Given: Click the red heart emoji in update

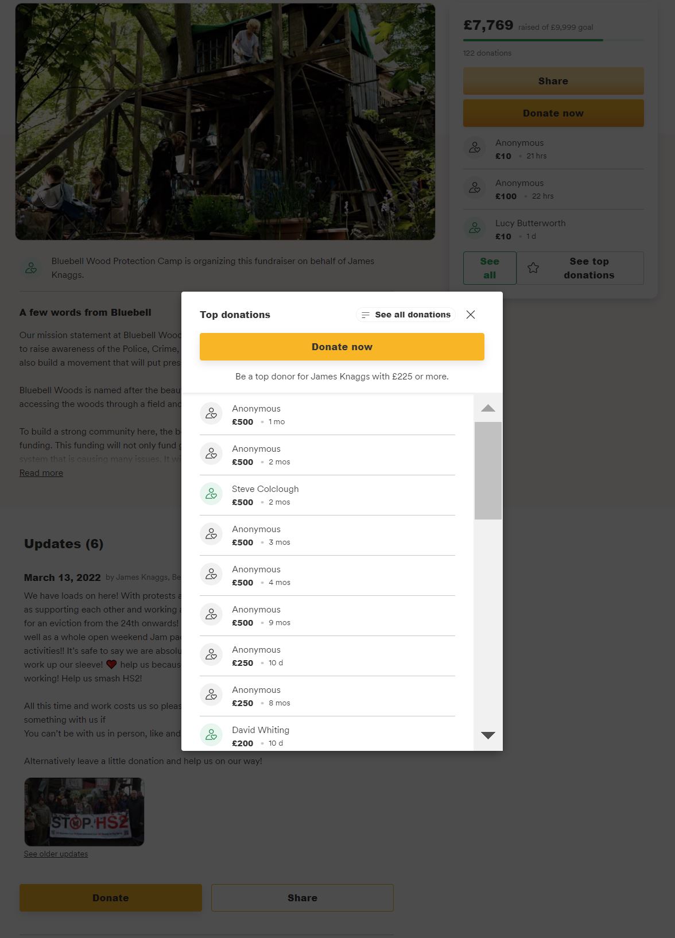Looking at the screenshot, I should (x=111, y=665).
